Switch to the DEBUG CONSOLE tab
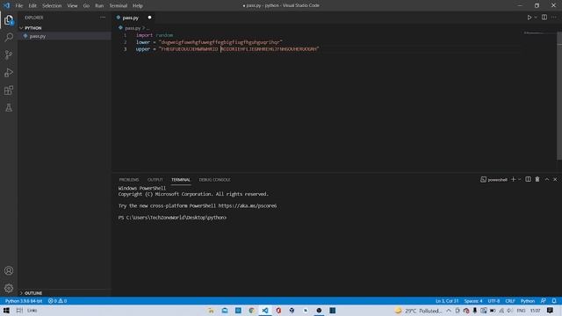The width and height of the screenshot is (562, 316). 214,179
